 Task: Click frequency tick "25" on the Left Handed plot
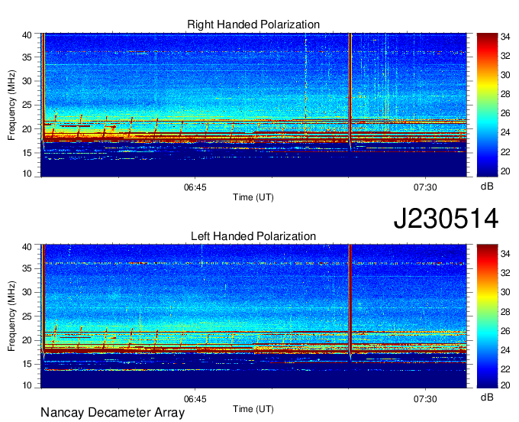pyautogui.click(x=27, y=316)
